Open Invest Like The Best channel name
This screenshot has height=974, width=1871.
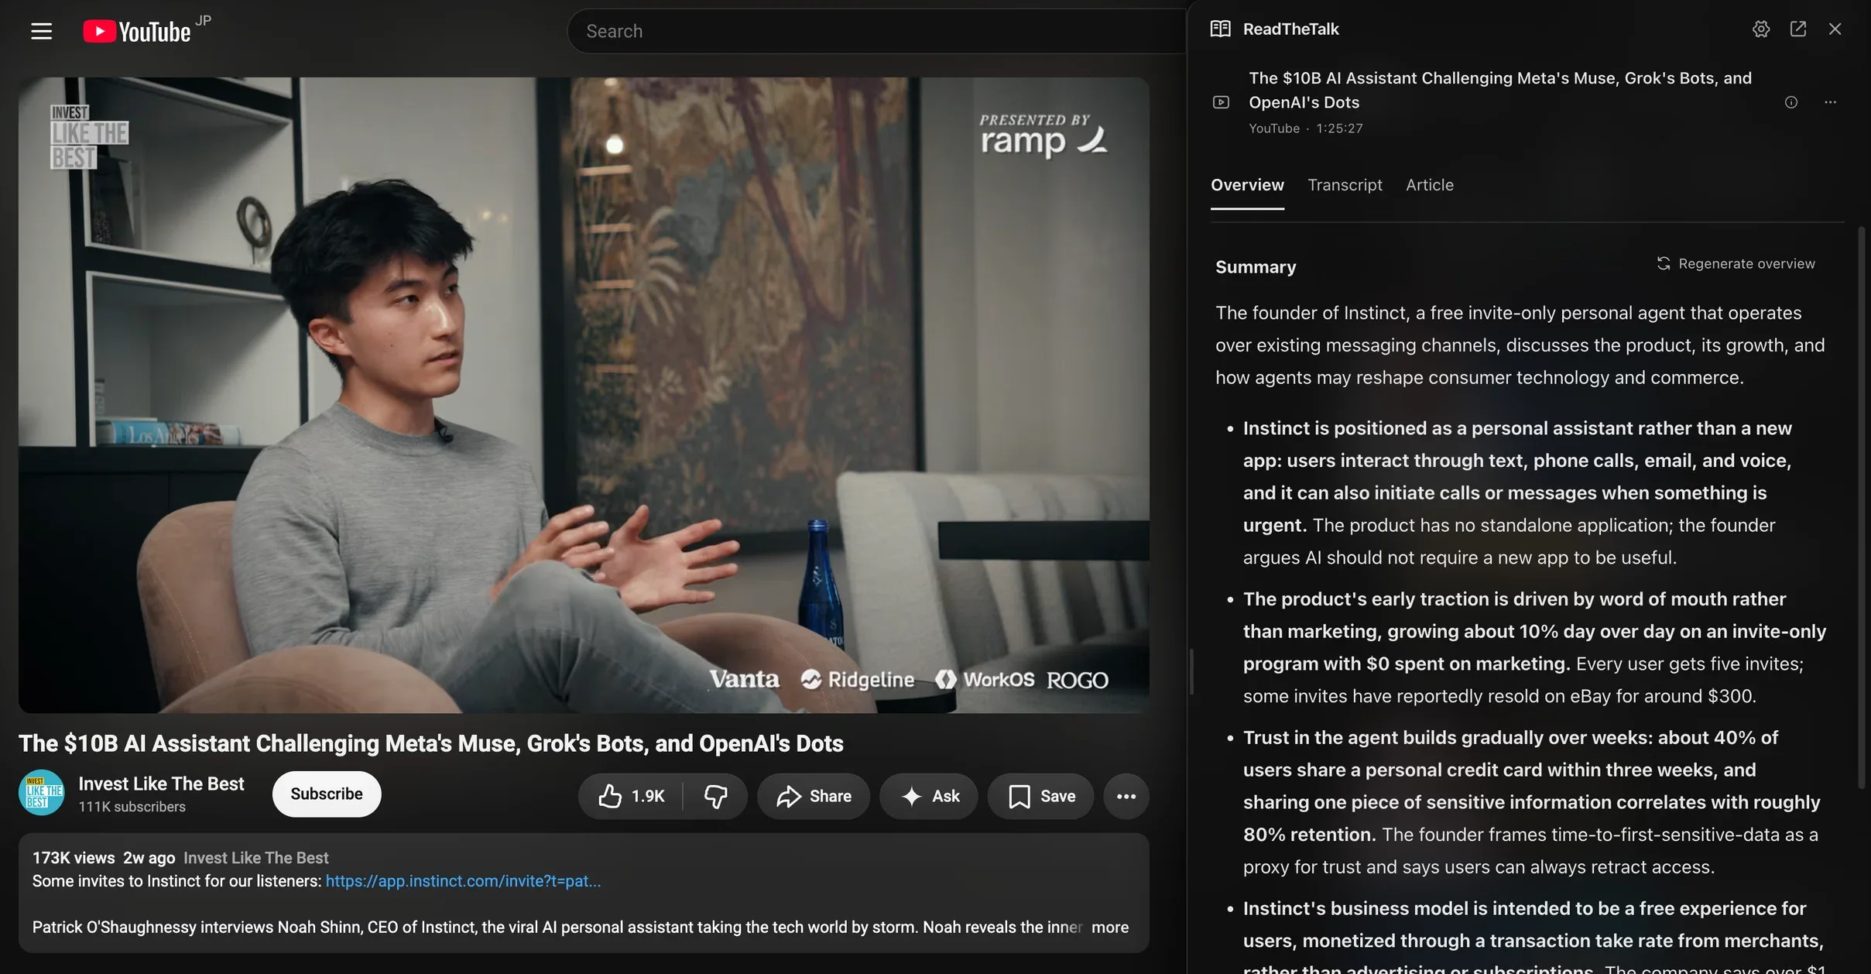click(161, 784)
